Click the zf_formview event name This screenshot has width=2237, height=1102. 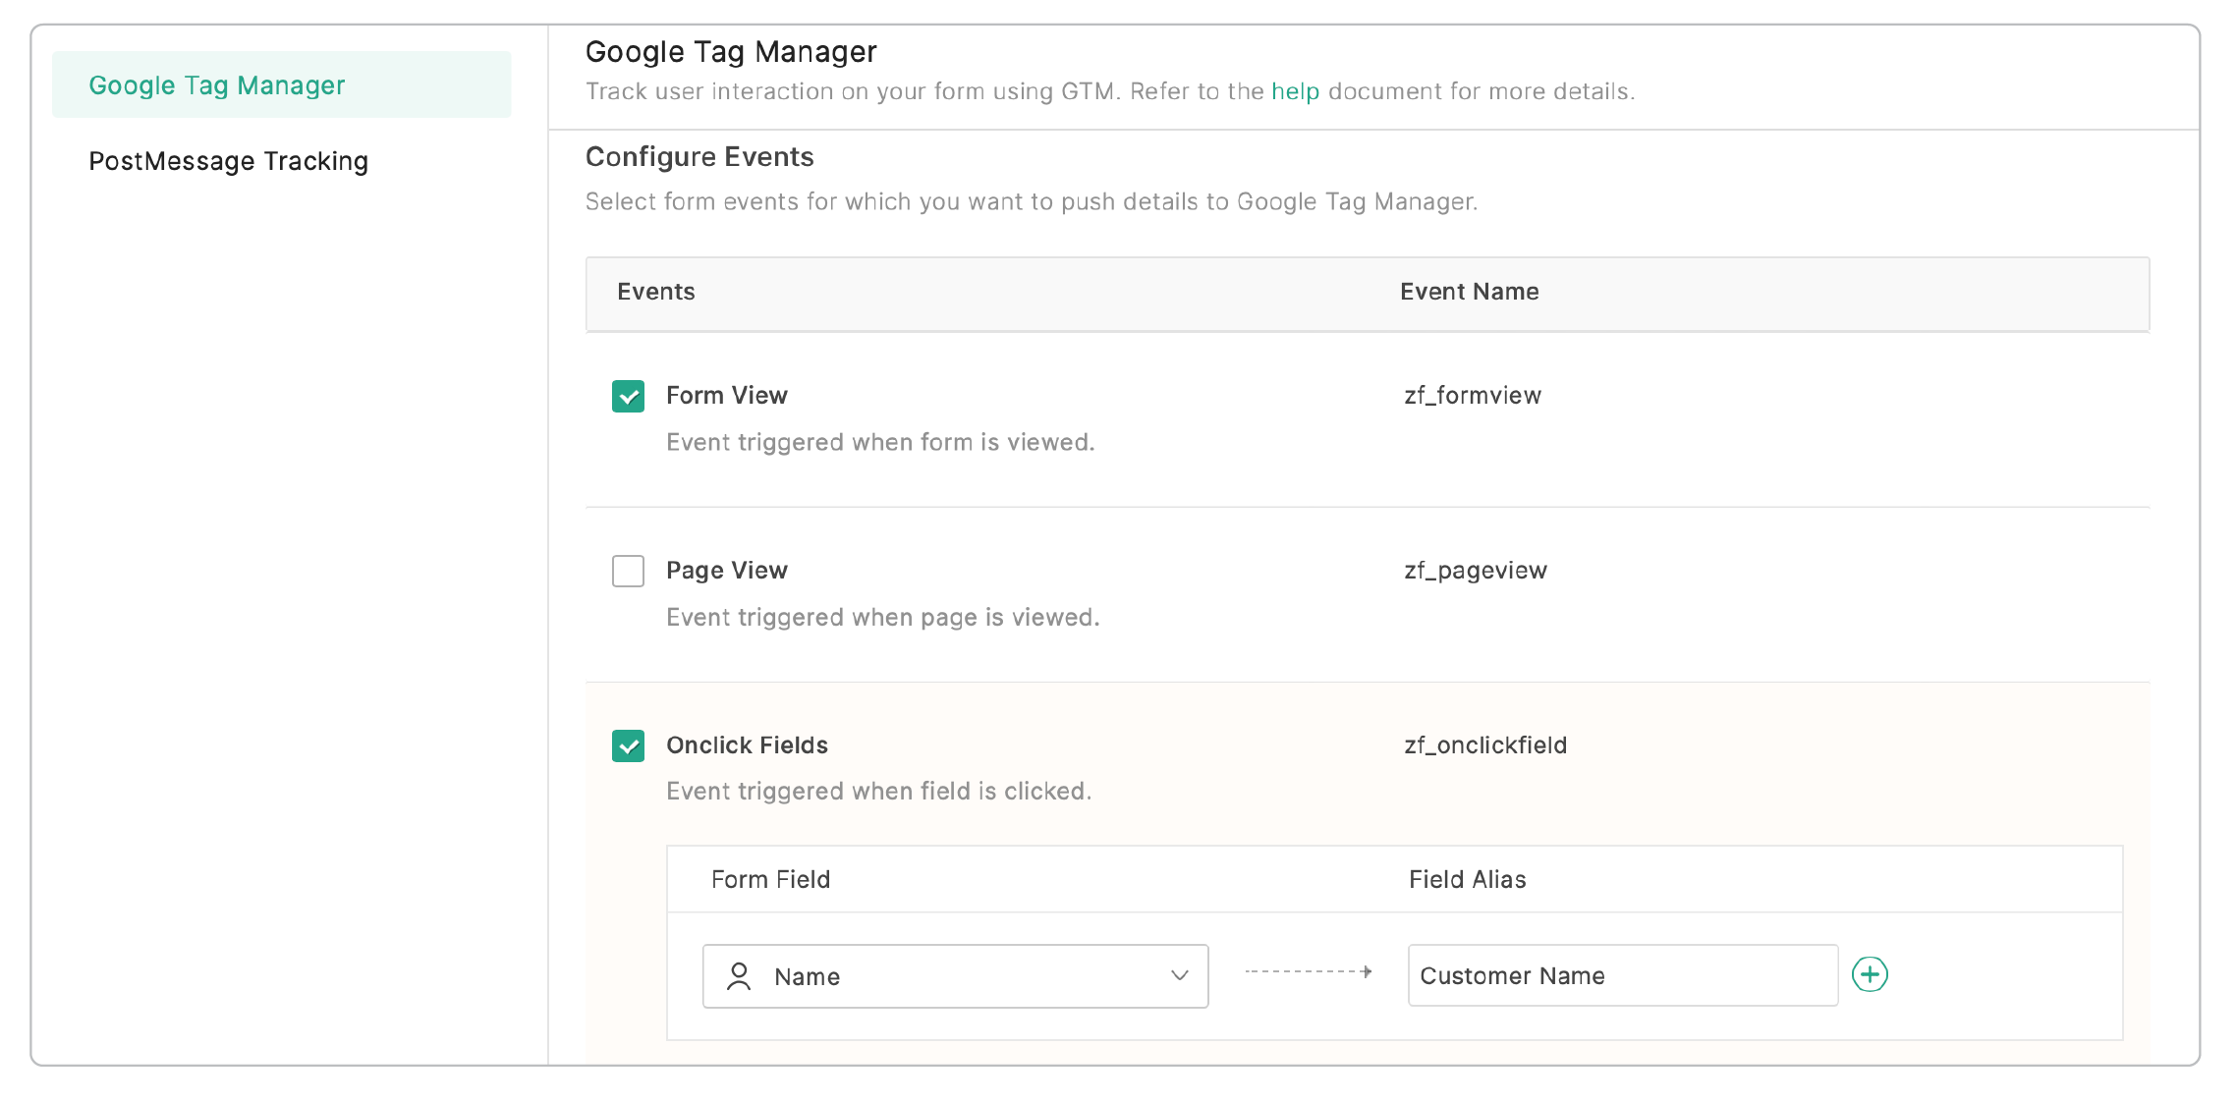click(x=1472, y=395)
